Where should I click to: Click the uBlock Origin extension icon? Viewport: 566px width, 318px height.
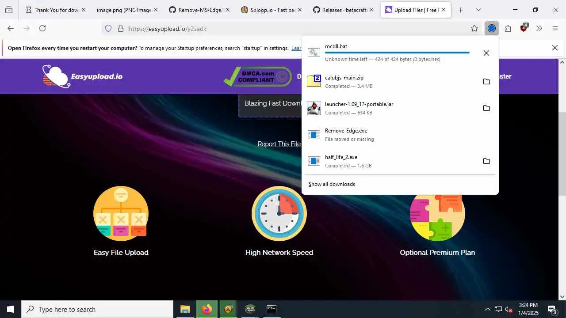[x=524, y=27]
